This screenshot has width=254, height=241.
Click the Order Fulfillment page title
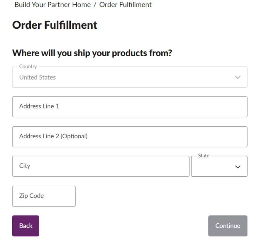55,25
